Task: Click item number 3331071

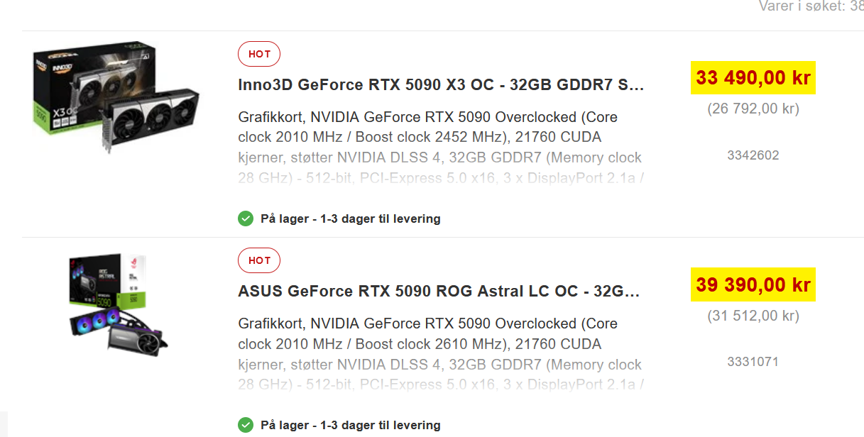Action: pos(753,362)
